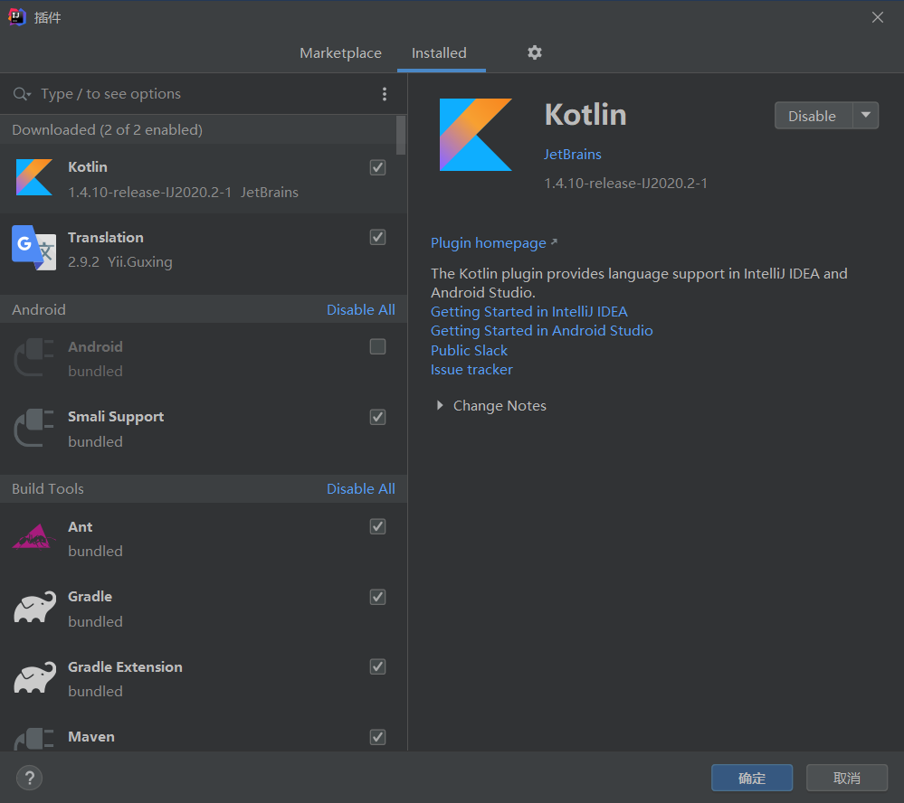Viewport: 904px width, 803px height.
Task: Click the search magnifier icon
Action: pyautogui.click(x=22, y=94)
